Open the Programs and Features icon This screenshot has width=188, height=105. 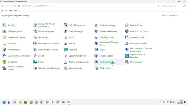coord(35,50)
